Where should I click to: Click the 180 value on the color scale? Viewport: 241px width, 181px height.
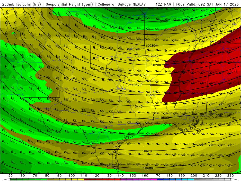[x=169, y=176]
